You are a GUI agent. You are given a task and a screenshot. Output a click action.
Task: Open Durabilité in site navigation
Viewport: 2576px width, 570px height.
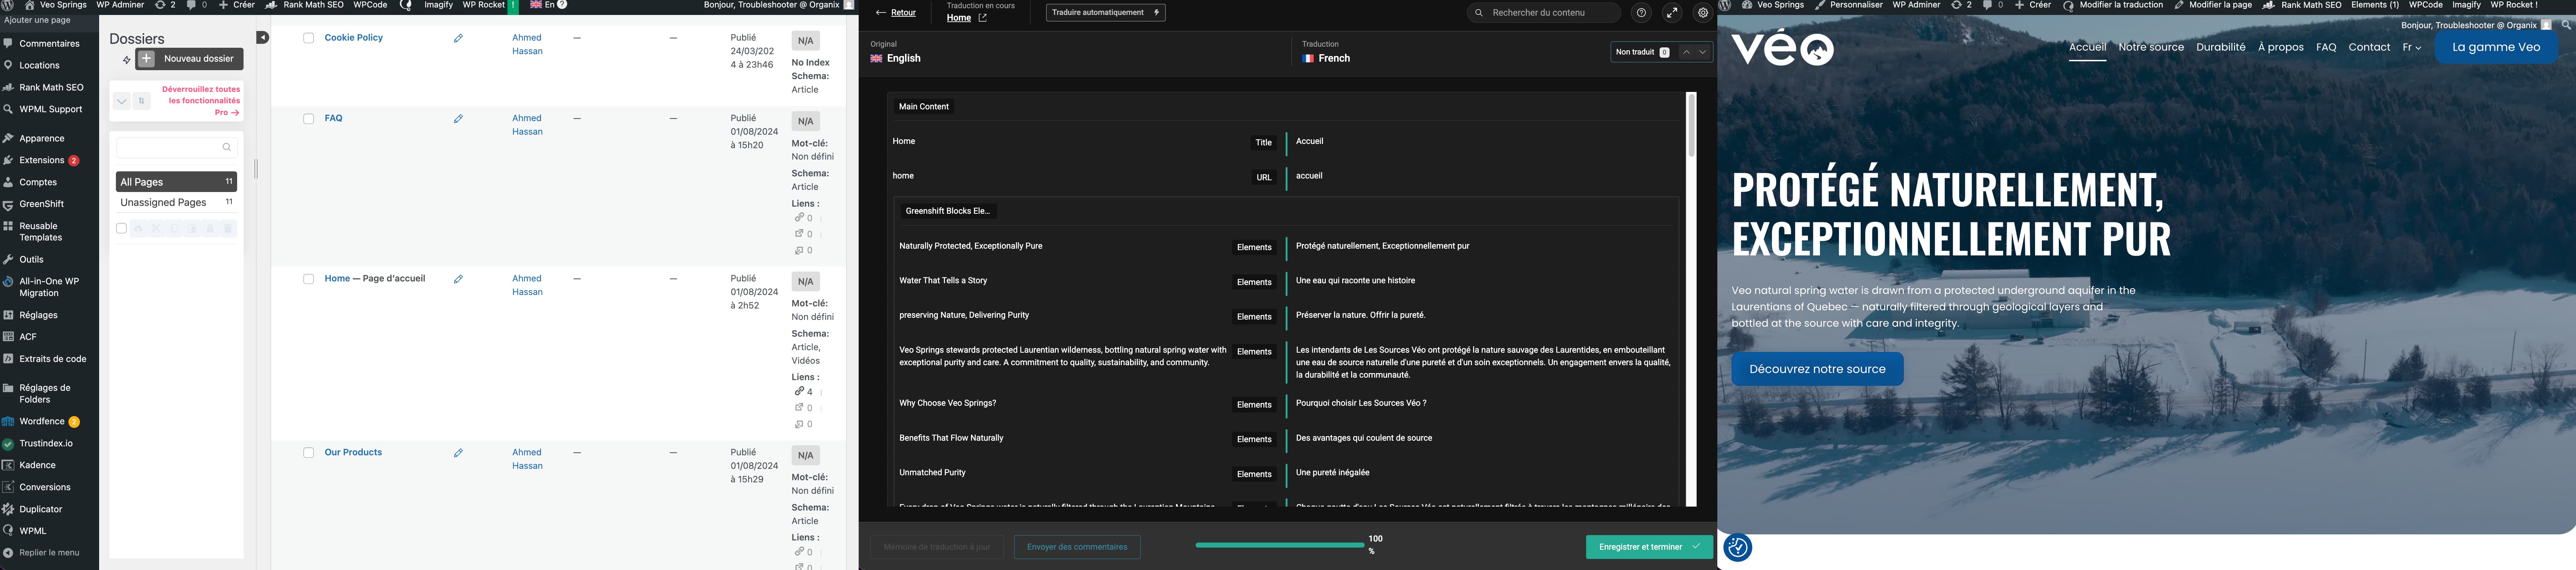pos(2220,47)
